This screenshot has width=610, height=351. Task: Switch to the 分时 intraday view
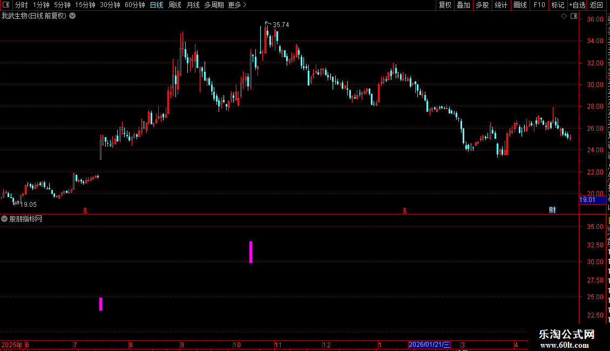click(x=22, y=5)
